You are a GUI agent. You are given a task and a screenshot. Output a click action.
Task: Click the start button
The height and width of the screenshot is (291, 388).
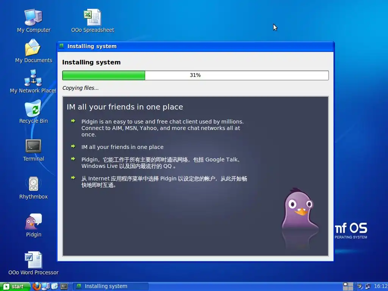(15, 286)
